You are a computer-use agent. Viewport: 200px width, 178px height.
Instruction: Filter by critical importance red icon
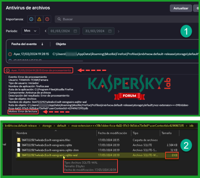pos(47,19)
